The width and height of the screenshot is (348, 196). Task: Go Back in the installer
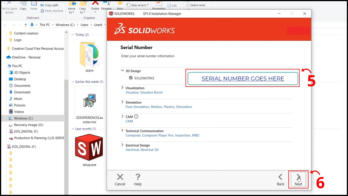tap(280, 179)
